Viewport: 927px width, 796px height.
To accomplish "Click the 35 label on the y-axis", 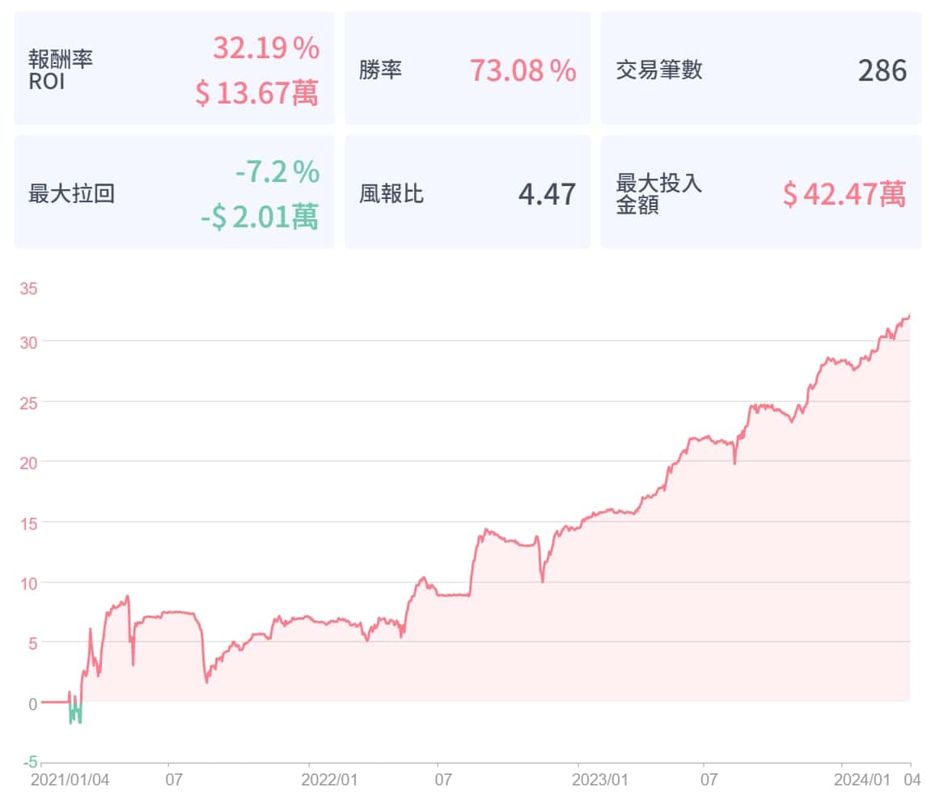I will tap(28, 290).
